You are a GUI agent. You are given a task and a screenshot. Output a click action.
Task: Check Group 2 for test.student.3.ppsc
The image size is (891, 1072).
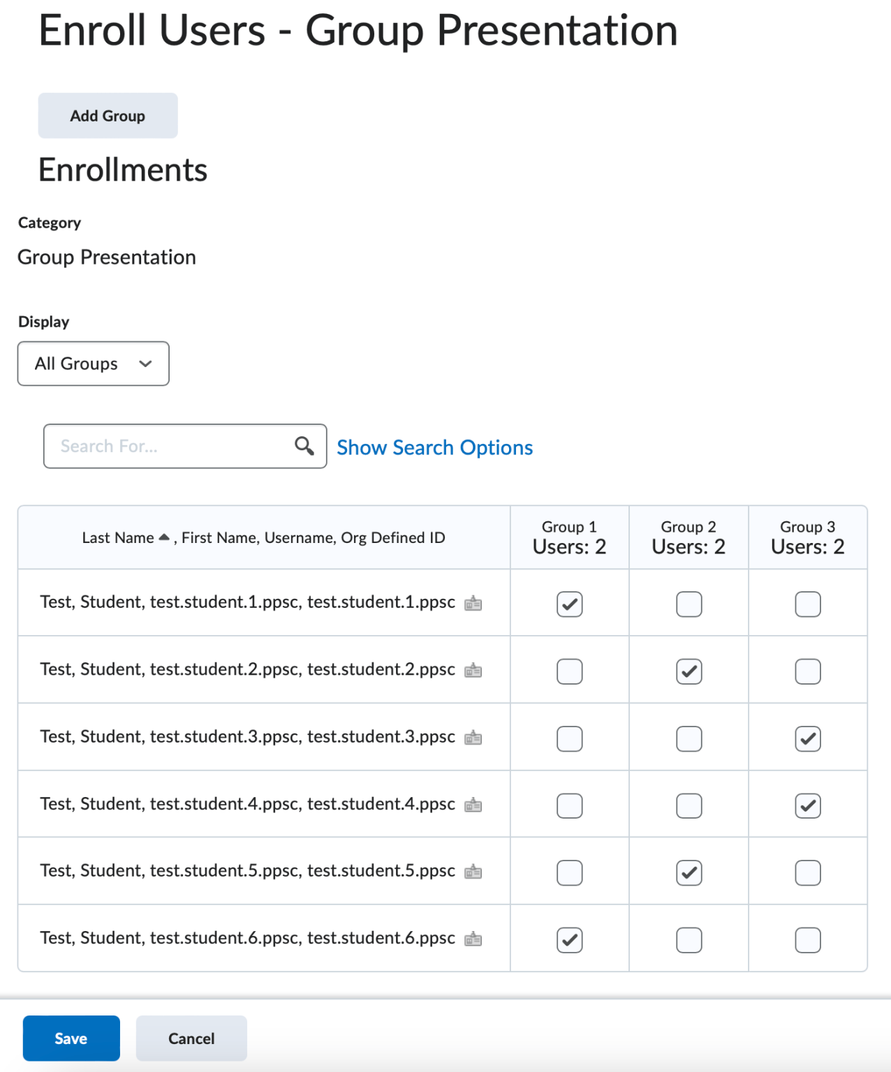coord(689,738)
